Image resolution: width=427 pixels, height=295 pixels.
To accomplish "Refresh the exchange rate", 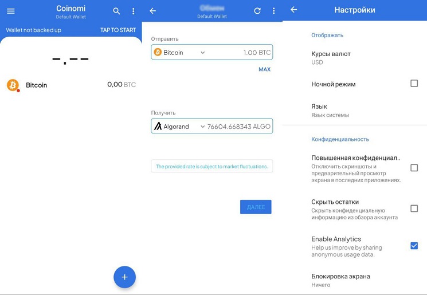I will (x=257, y=11).
